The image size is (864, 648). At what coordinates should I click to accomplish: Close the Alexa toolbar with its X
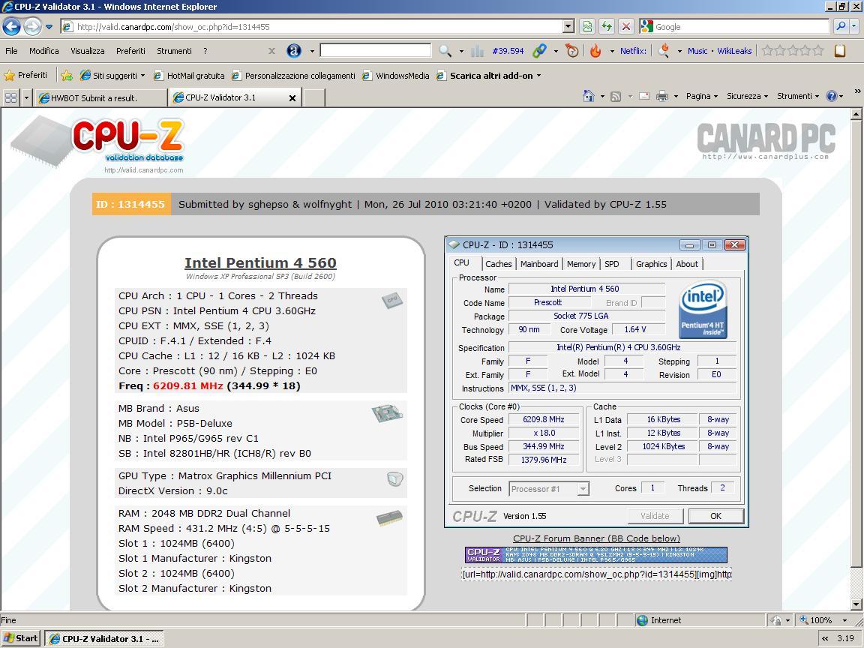point(271,51)
